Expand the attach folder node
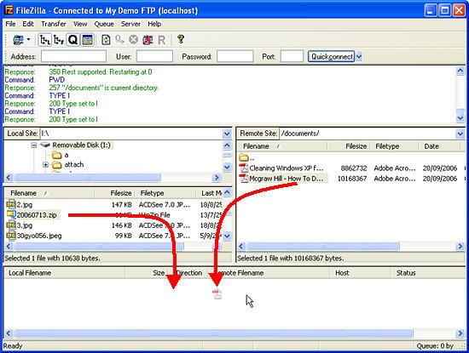Screen dimensions: 469x353 [45, 165]
